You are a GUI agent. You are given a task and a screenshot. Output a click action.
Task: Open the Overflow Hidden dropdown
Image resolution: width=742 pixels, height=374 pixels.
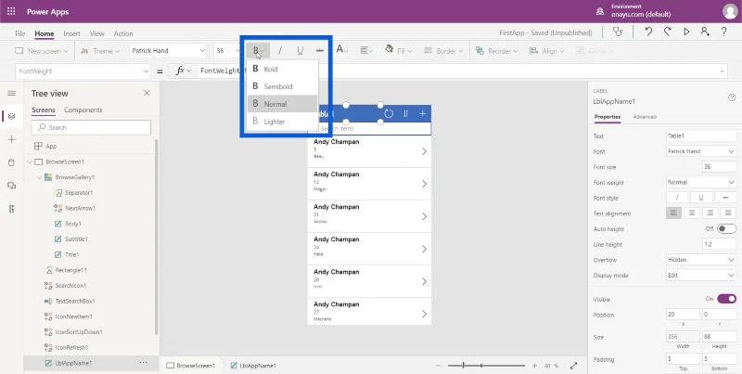tap(701, 260)
